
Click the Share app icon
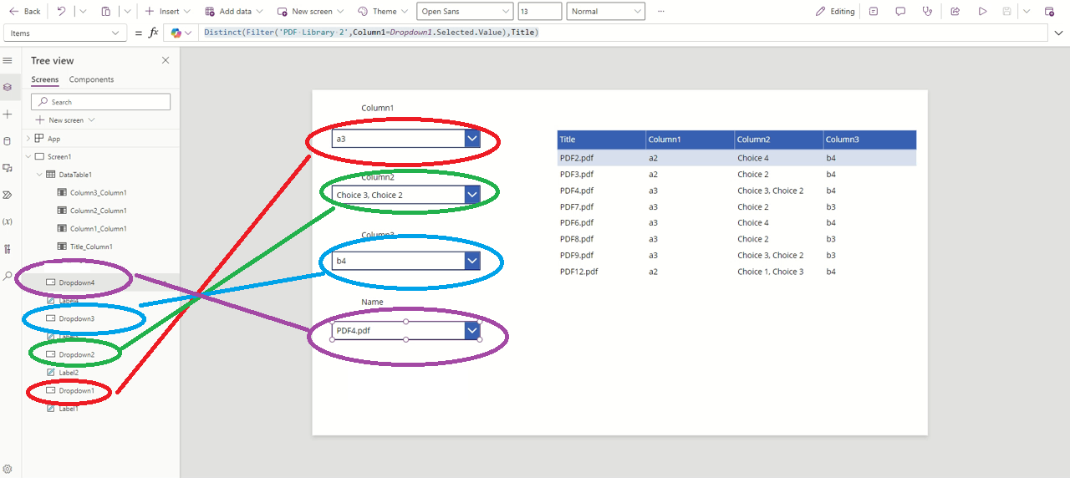955,12
